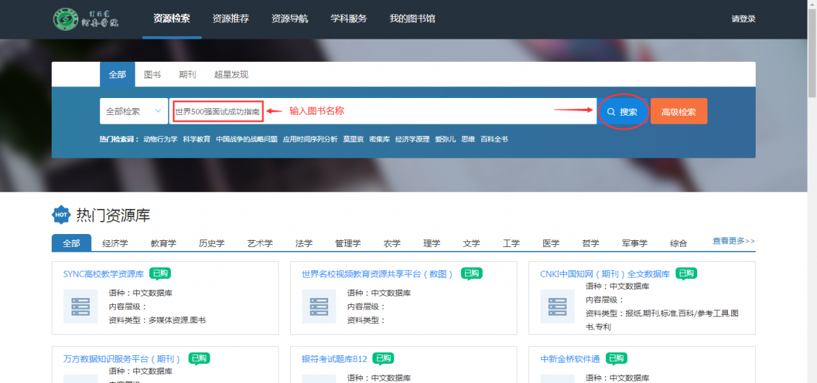The image size is (817, 383).
Task: Open 我的图书馆 navigation menu
Action: (412, 18)
